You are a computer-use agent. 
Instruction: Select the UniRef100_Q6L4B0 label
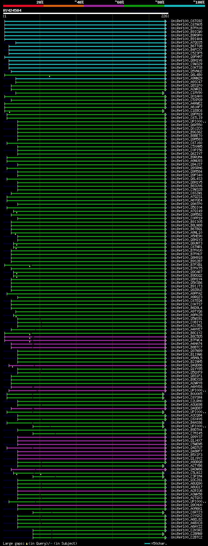click(x=187, y=75)
